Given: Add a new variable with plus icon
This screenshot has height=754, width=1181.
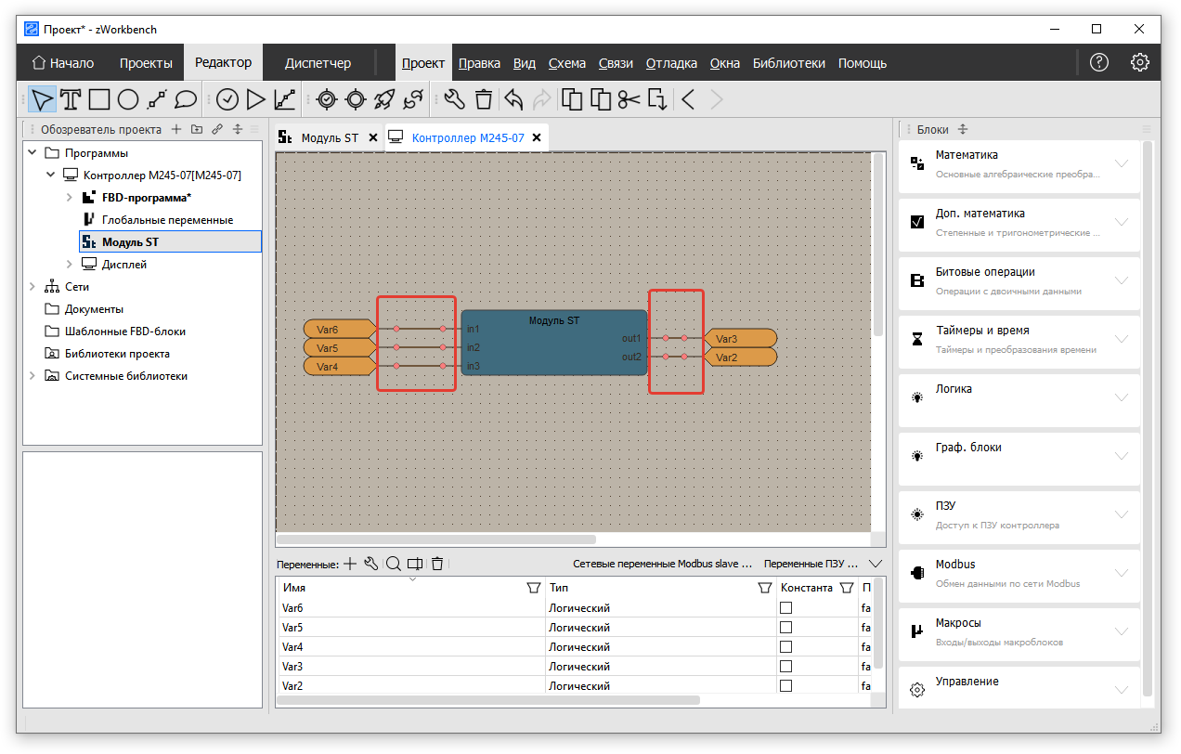Looking at the screenshot, I should [350, 564].
